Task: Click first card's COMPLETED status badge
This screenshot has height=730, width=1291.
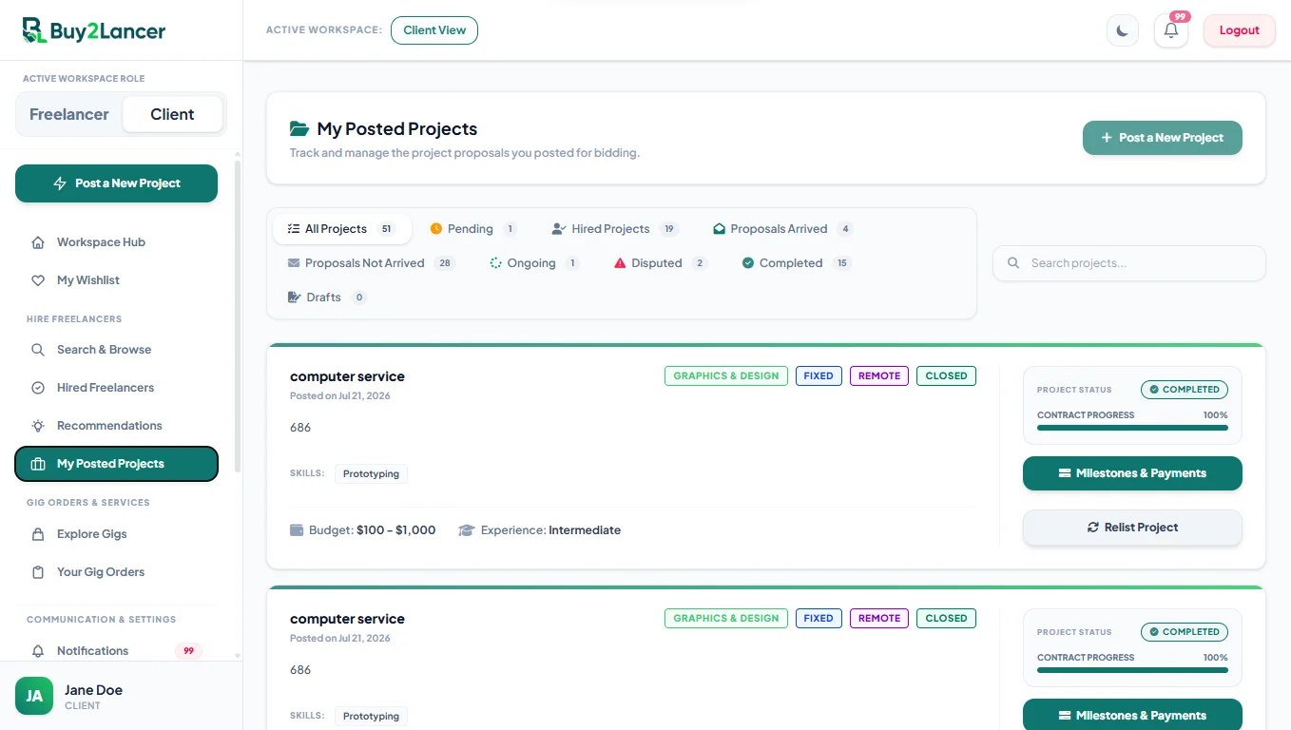Action: pos(1185,390)
